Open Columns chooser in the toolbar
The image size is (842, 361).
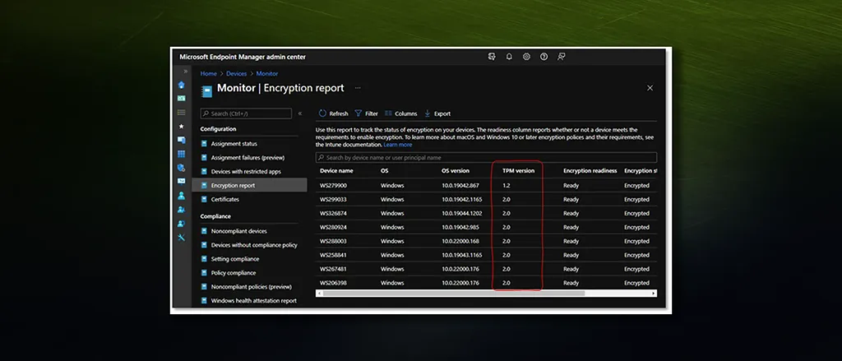click(x=401, y=113)
